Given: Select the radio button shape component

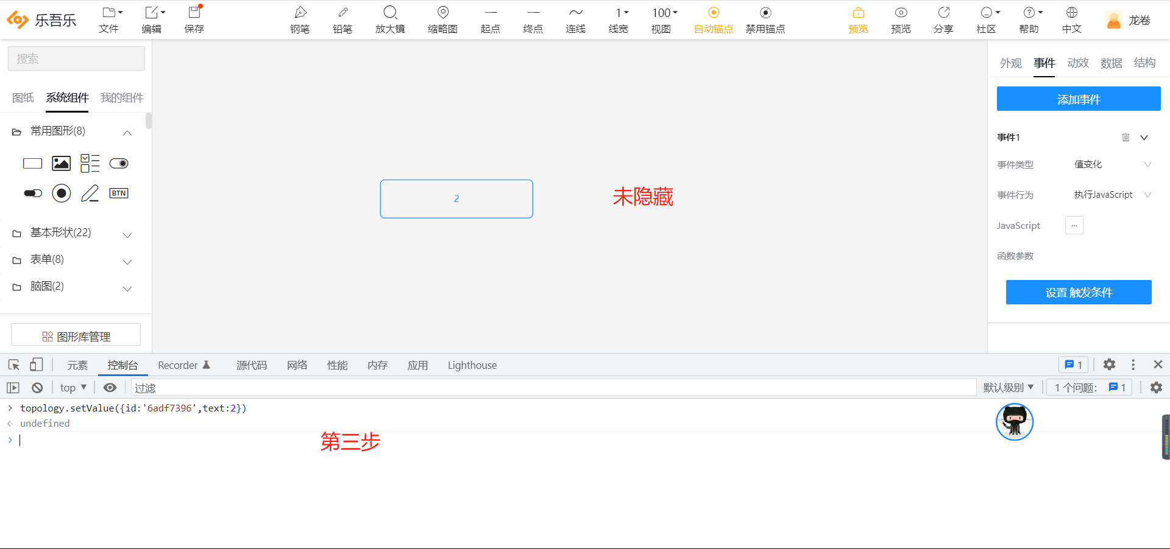Looking at the screenshot, I should (62, 193).
